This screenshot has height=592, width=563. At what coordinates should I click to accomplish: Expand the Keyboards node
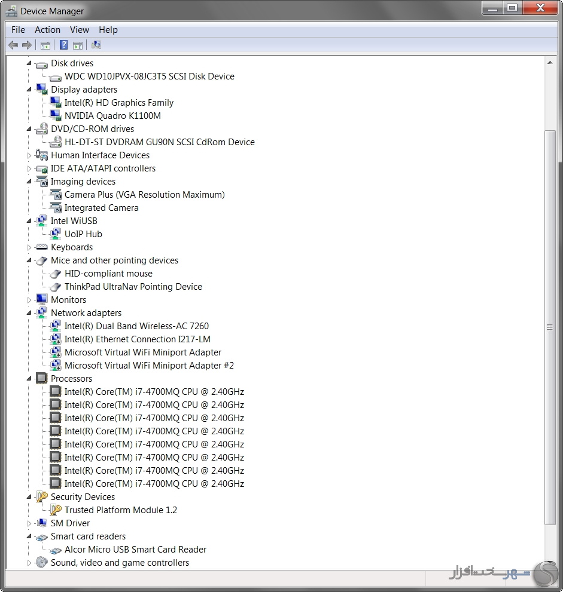click(x=29, y=247)
